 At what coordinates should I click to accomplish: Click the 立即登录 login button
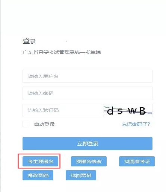(88, 143)
